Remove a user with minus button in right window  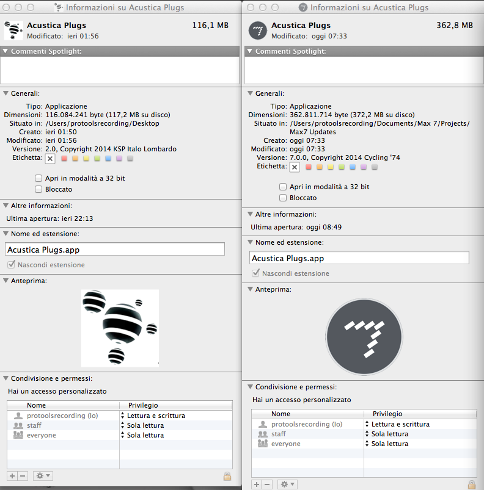pyautogui.click(x=267, y=485)
